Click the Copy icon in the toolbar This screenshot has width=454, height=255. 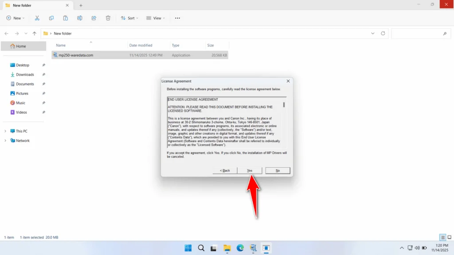pyautogui.click(x=51, y=18)
